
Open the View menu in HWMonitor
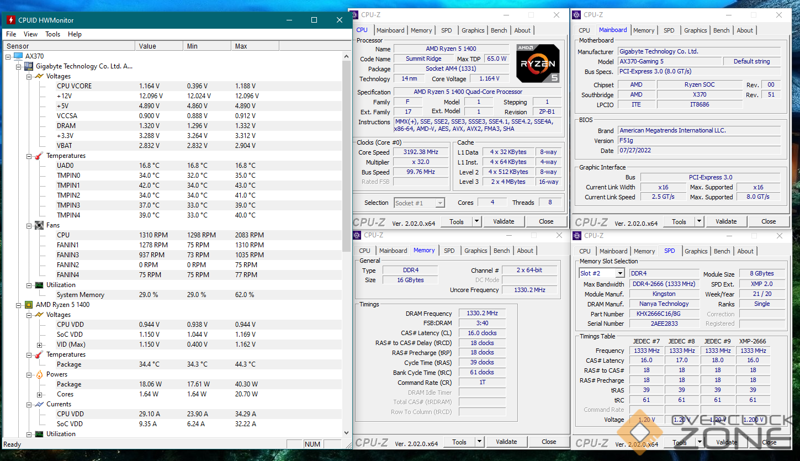(30, 34)
